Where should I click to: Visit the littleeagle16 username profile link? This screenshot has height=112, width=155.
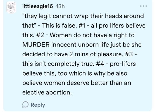[38, 6]
